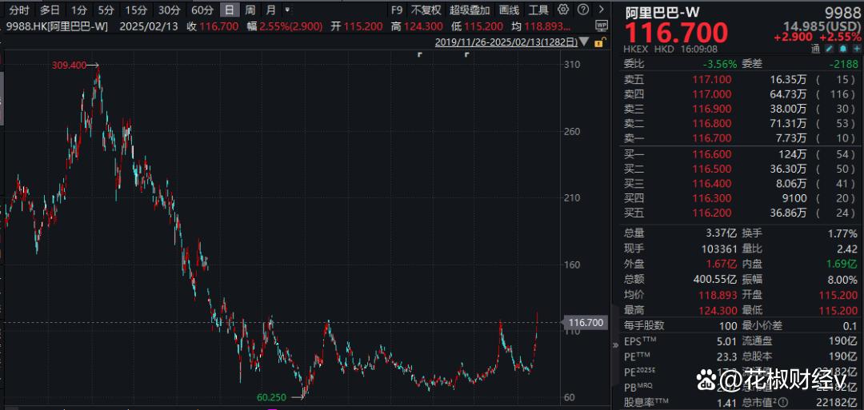Click the second small corner marker above chart
The image size is (864, 410).
tap(466, 55)
